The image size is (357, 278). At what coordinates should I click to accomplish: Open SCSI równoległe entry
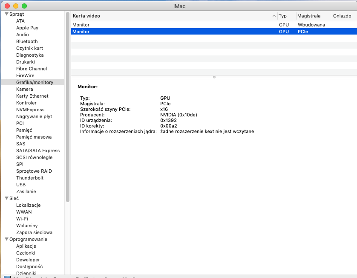[x=34, y=157]
